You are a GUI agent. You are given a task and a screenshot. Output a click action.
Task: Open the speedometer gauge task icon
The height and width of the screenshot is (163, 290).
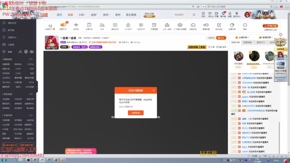[x=193, y=25]
